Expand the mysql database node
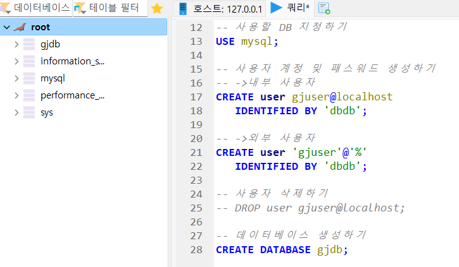 [x=16, y=78]
